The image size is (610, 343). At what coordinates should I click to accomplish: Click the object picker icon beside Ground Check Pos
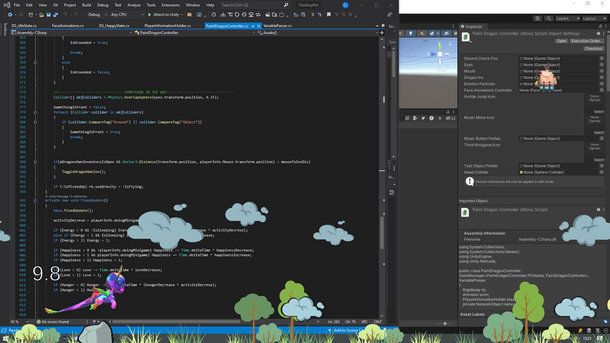pyautogui.click(x=602, y=58)
